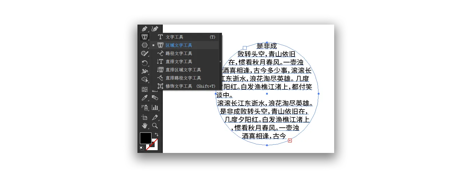Select the Eyedropper tool
Viewport: 472px width, 184px height.
click(x=145, y=98)
